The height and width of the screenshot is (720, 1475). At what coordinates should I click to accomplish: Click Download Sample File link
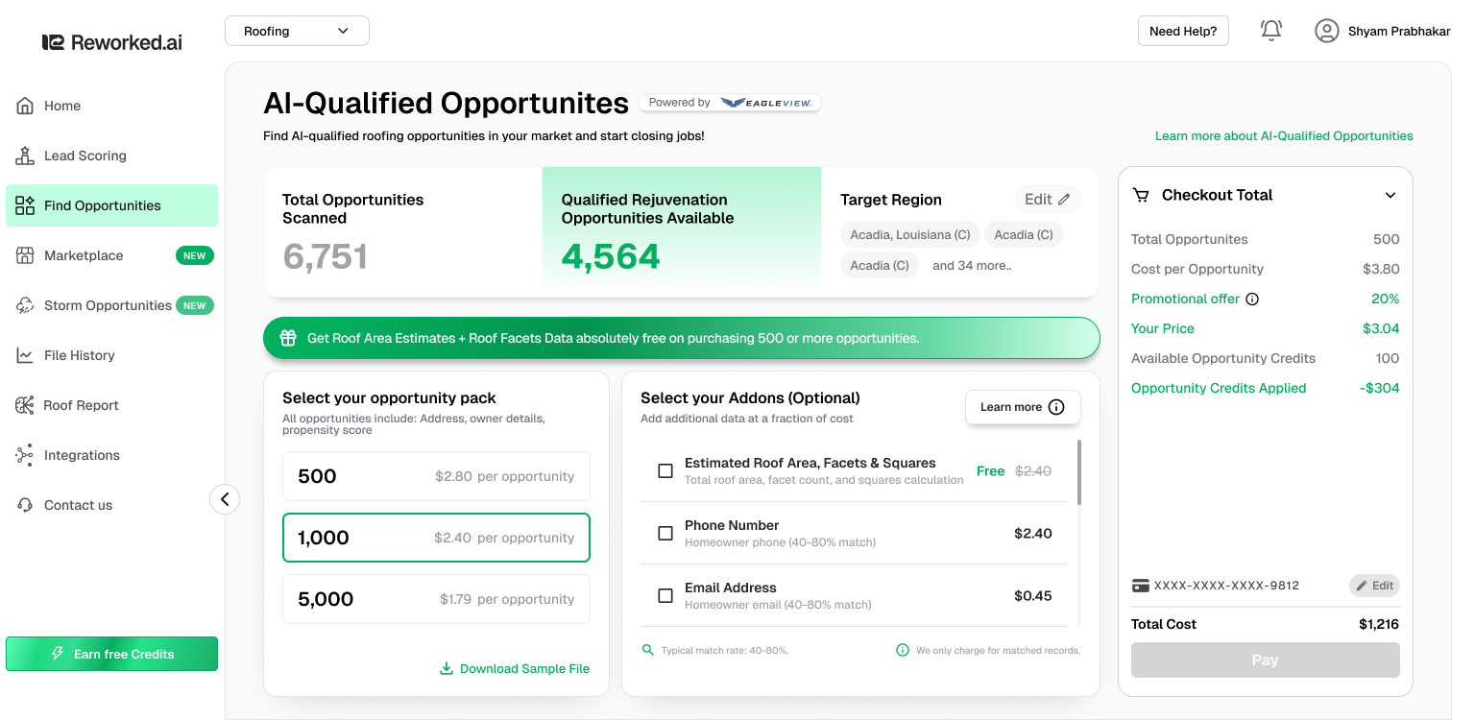(x=515, y=668)
